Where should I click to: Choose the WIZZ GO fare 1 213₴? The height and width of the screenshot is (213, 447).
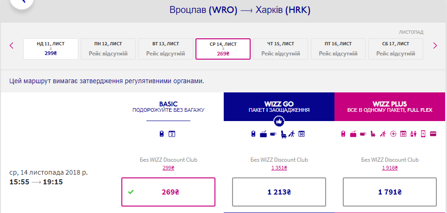point(279,192)
